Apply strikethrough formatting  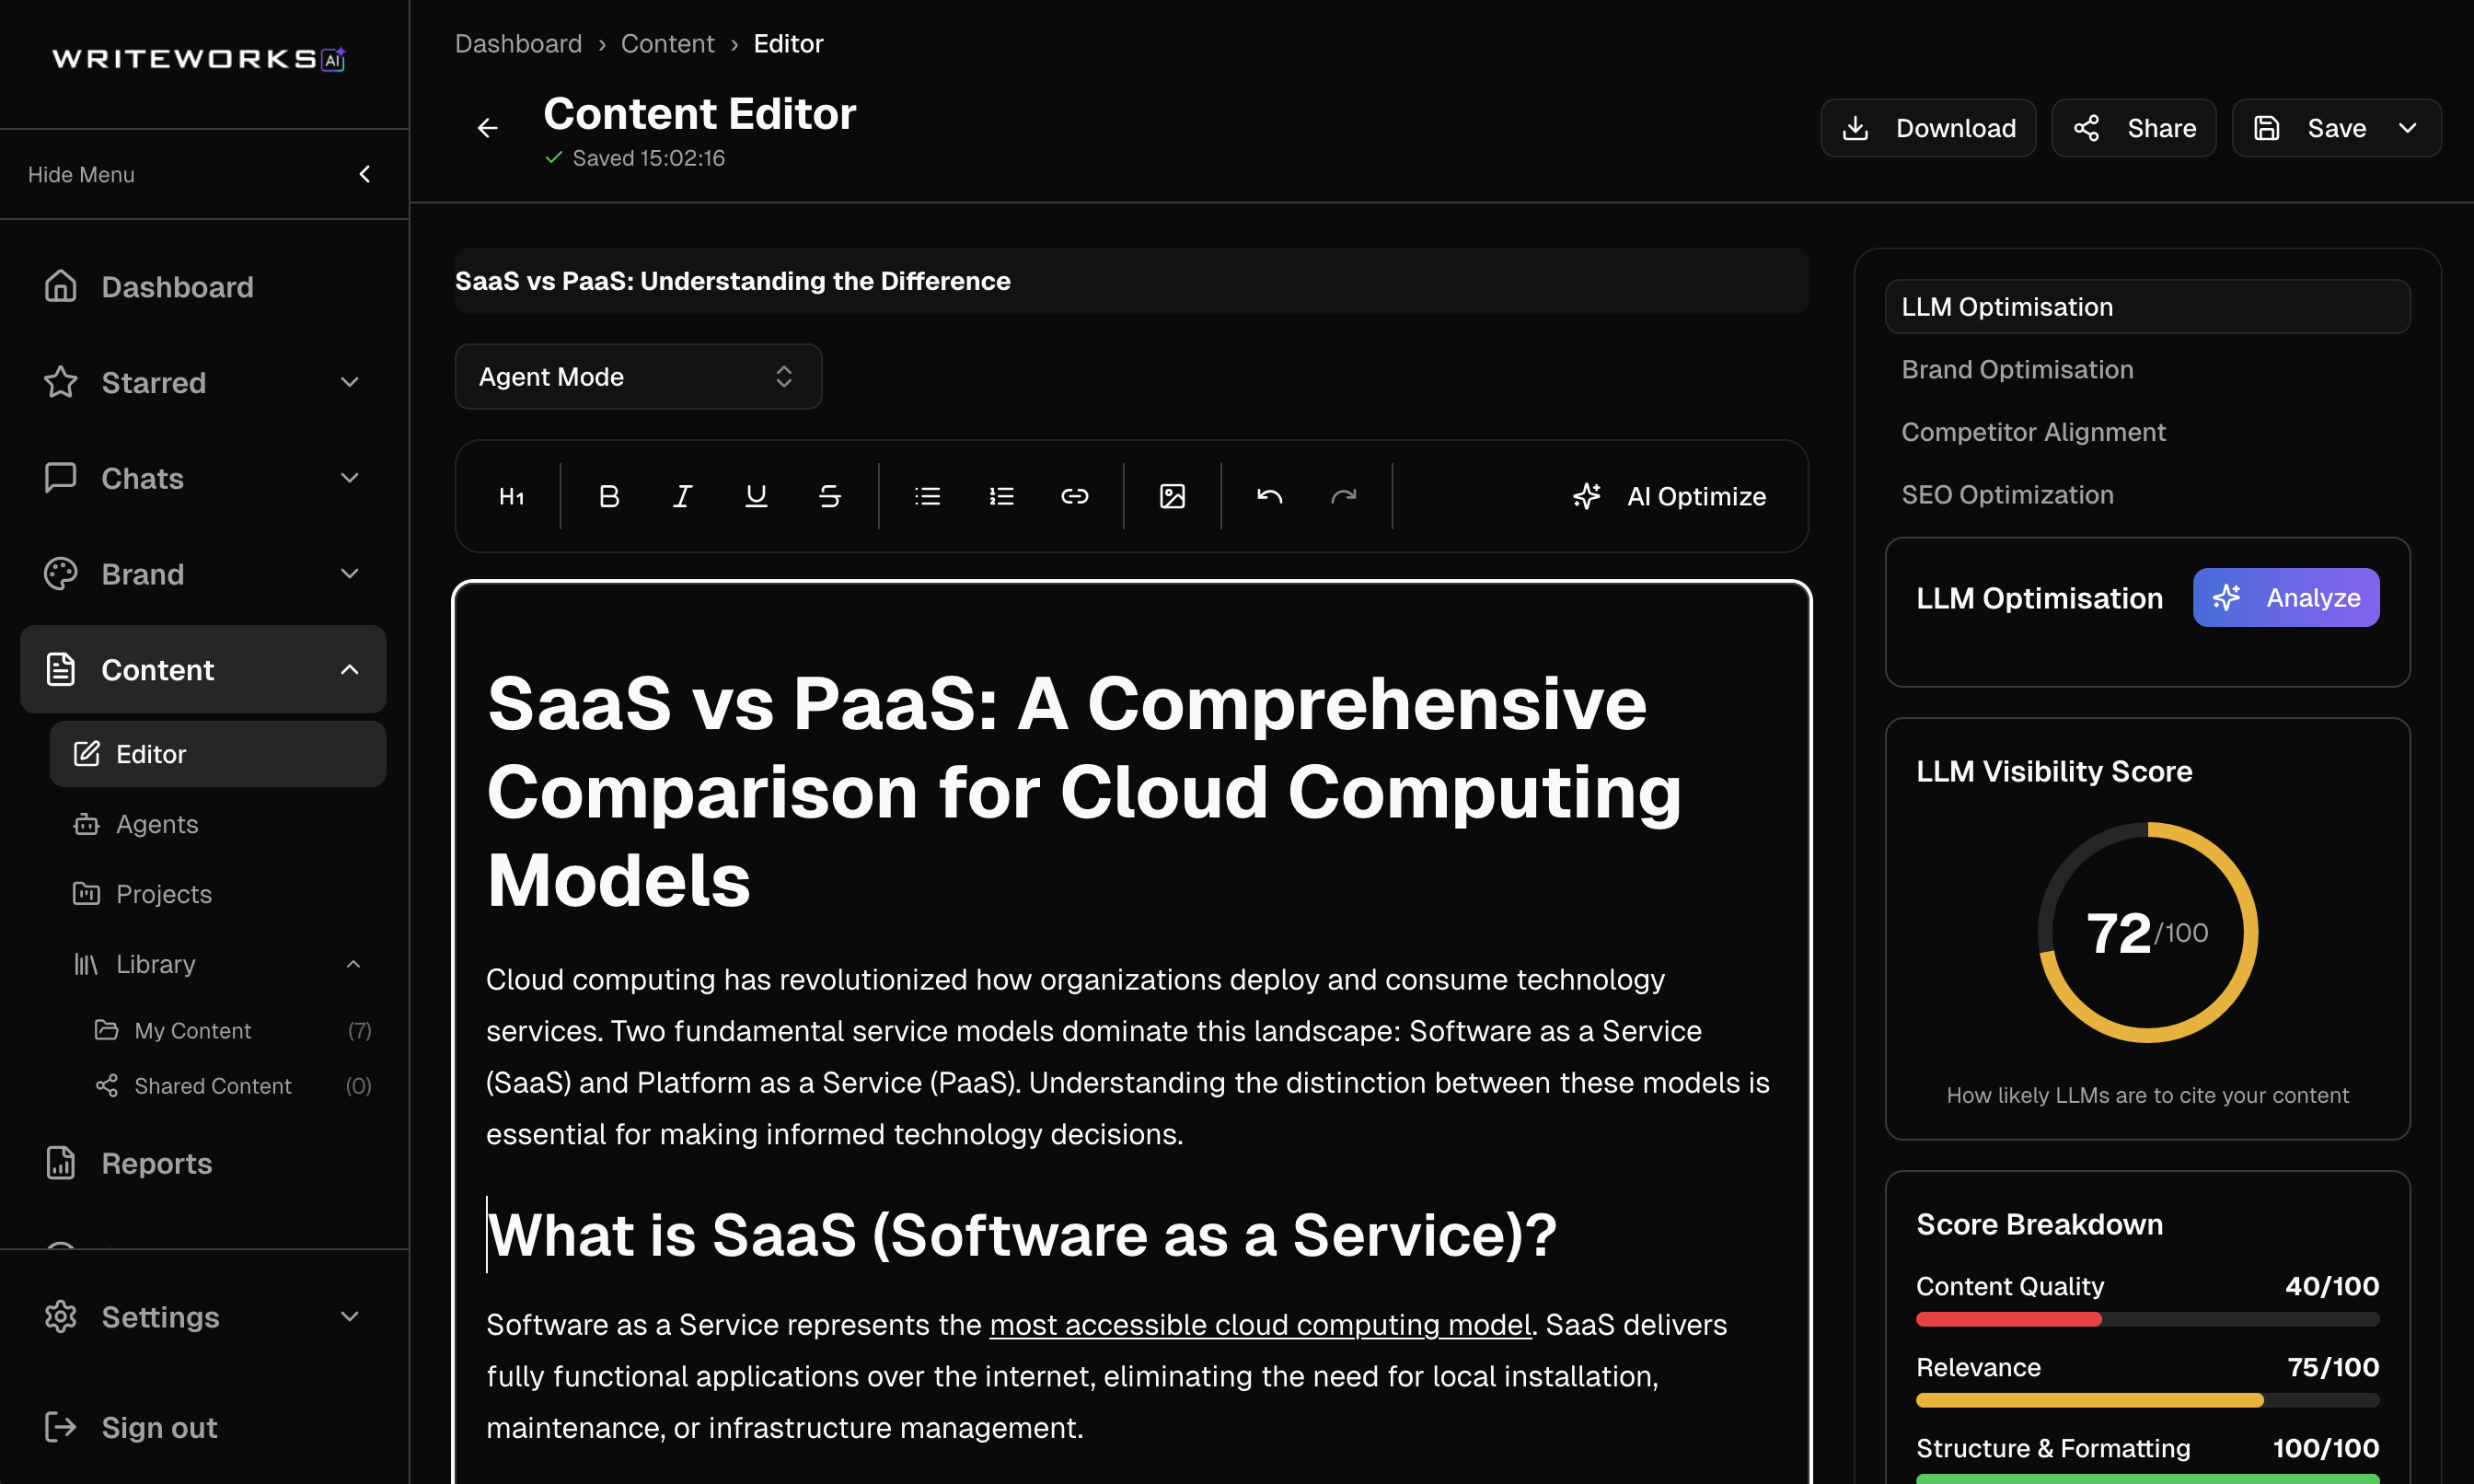click(829, 495)
